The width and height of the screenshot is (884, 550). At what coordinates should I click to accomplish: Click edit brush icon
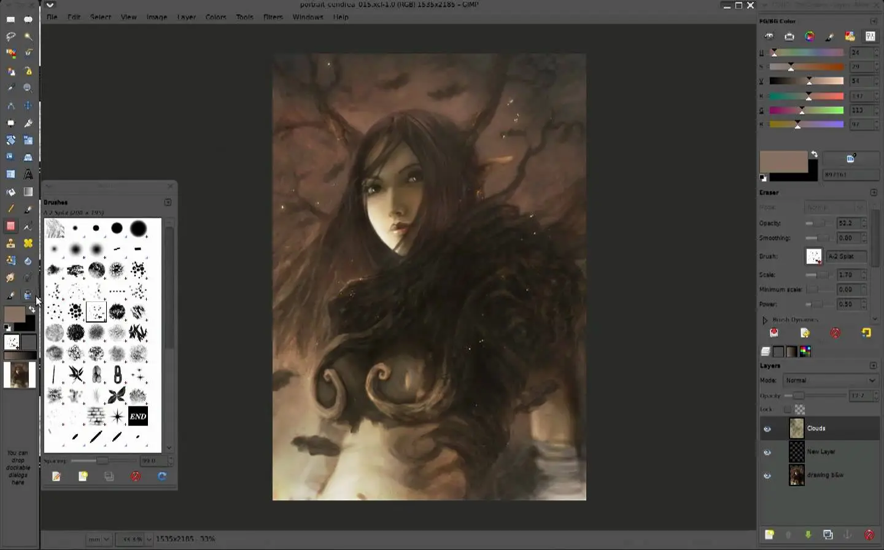[56, 476]
